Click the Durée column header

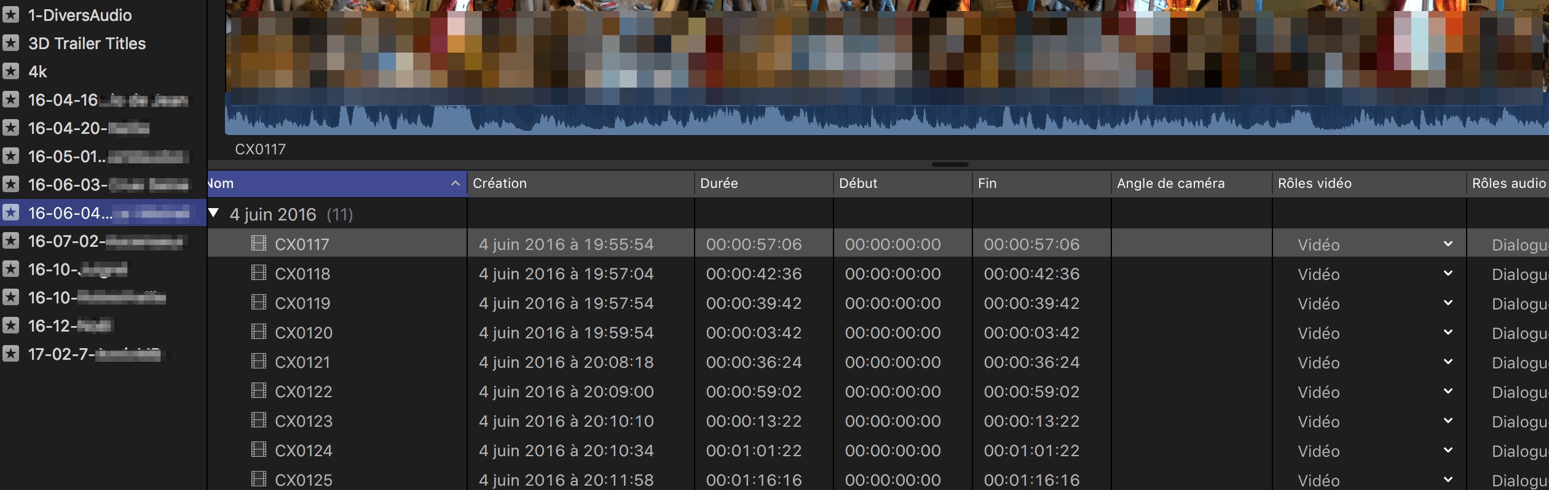tap(764, 184)
